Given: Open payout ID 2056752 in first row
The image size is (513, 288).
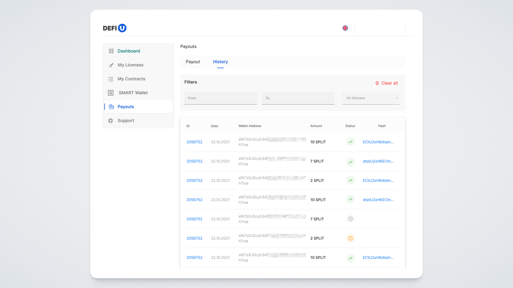Looking at the screenshot, I should click(x=194, y=142).
